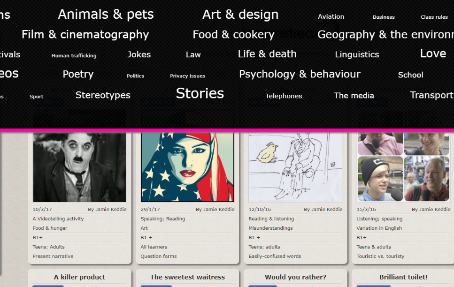Select the Art & design tag
This screenshot has width=454, height=287.
point(240,15)
